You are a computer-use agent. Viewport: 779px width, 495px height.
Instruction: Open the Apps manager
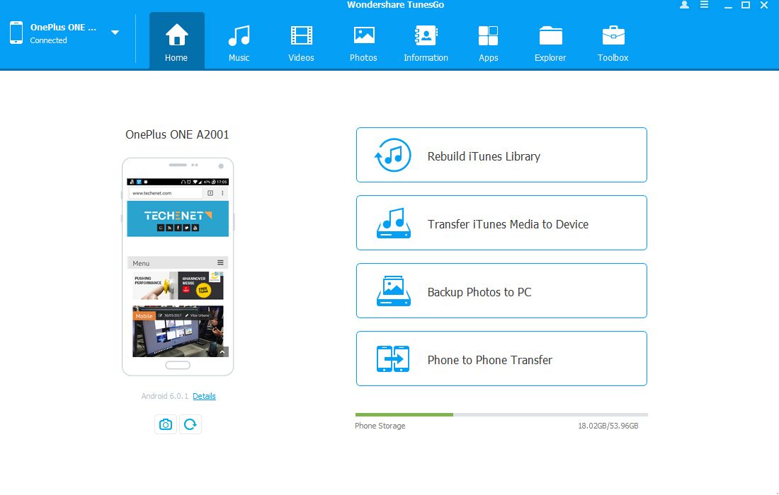click(x=488, y=42)
